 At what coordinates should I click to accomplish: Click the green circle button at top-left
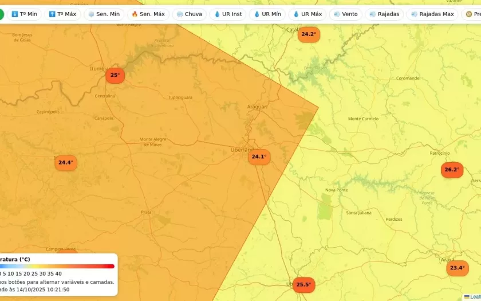point(2,14)
